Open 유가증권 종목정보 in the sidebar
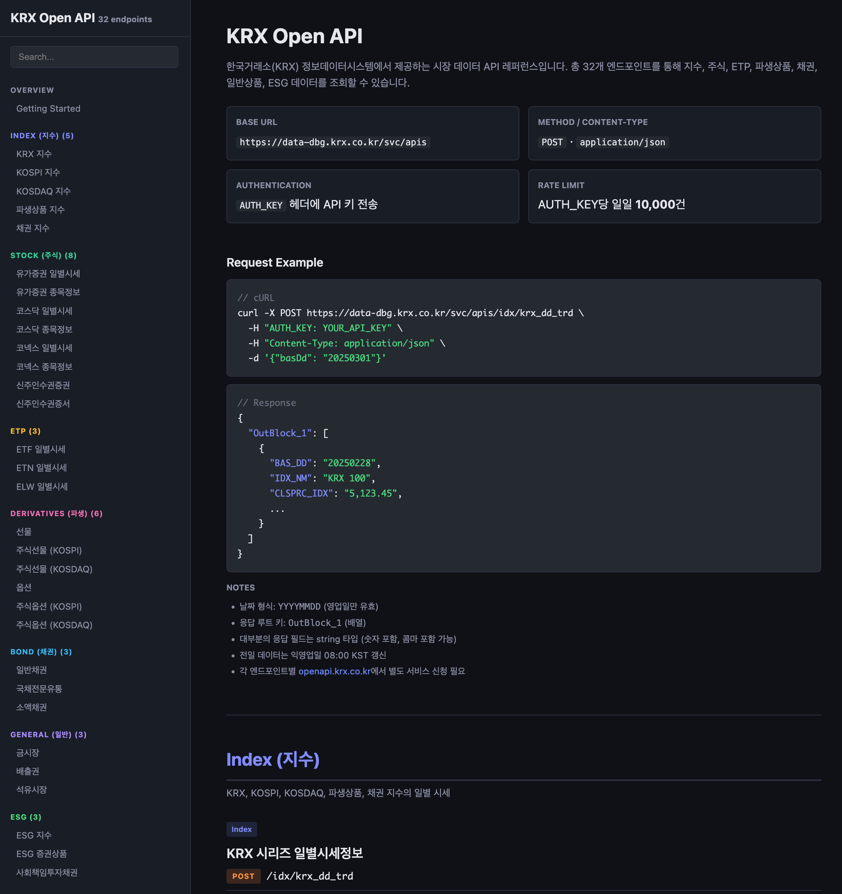Image resolution: width=842 pixels, height=894 pixels. click(x=48, y=292)
